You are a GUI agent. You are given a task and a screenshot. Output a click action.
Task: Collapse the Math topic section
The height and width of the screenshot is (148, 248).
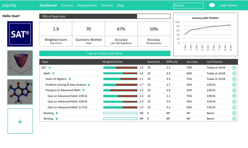click(53, 74)
